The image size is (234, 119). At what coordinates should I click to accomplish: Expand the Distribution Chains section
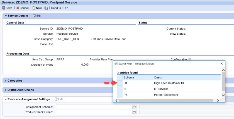click(x=6, y=90)
